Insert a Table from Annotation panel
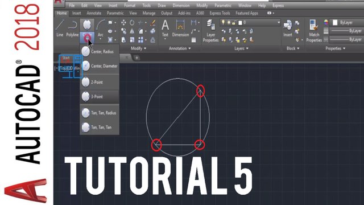 [193, 40]
